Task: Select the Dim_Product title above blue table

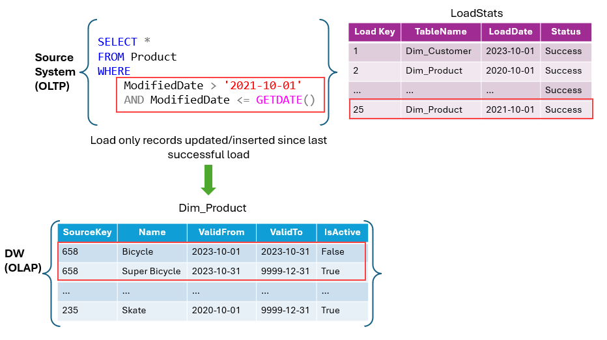Action: pos(212,208)
